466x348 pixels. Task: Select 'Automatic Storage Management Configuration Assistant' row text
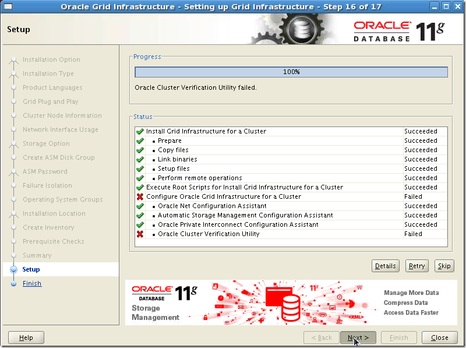(x=245, y=215)
